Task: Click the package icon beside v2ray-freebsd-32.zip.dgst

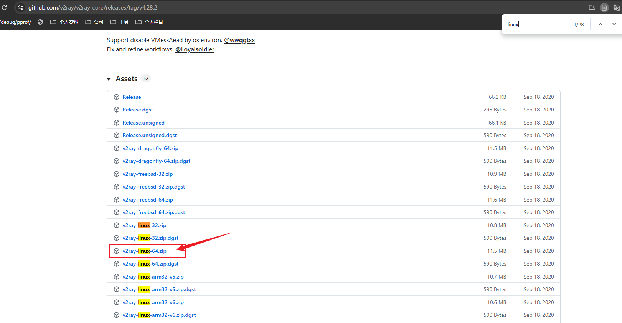Action: click(117, 187)
